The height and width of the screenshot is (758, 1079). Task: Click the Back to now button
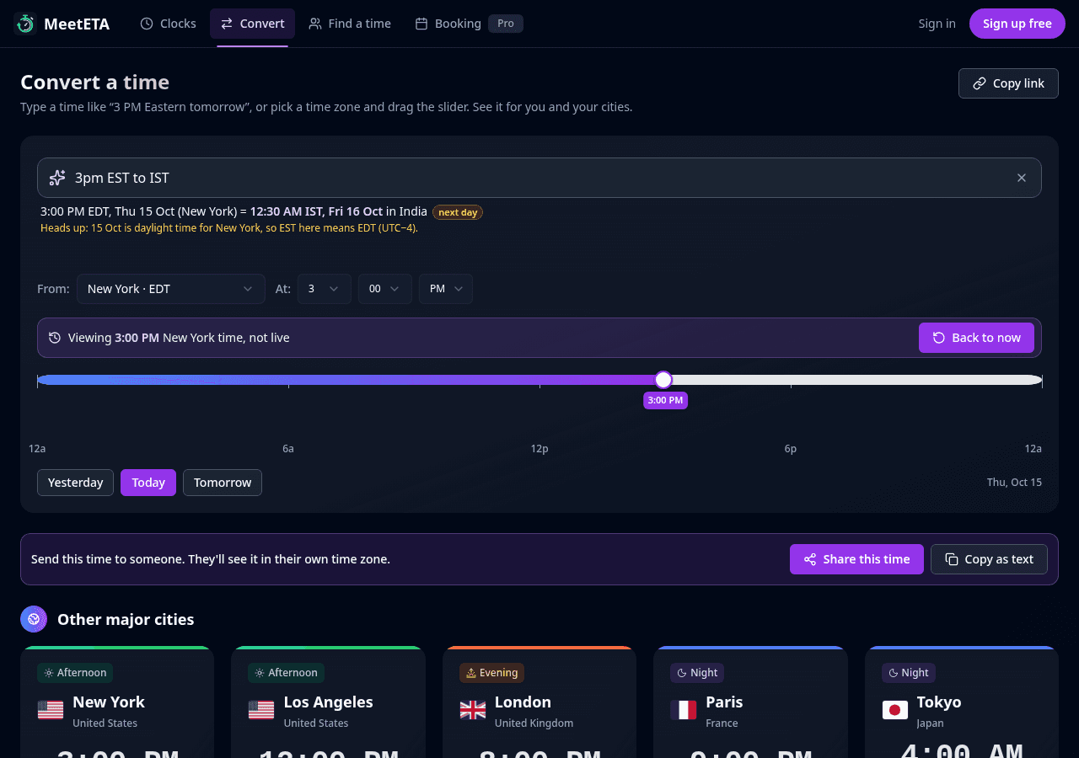click(x=976, y=338)
